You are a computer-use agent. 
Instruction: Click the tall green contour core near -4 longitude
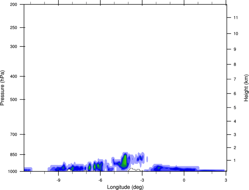pos(125,160)
